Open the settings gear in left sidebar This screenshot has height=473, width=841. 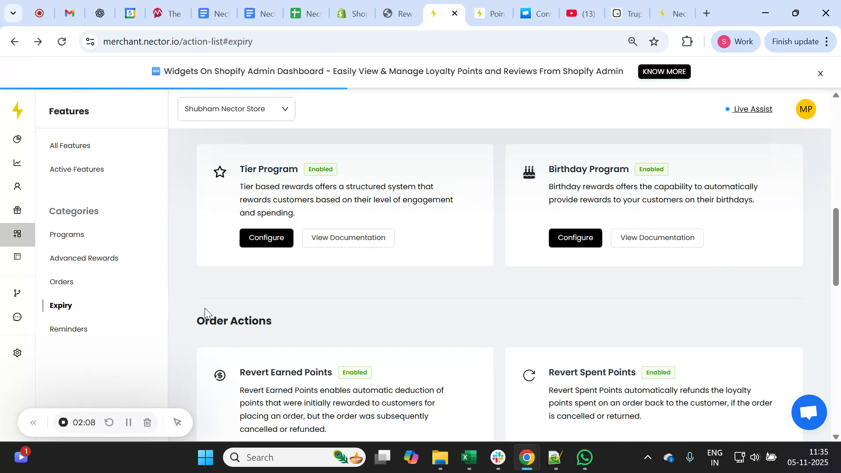tap(18, 353)
